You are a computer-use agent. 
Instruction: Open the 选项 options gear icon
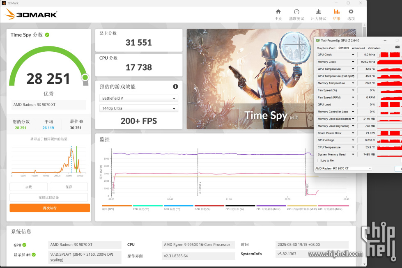tap(351, 11)
